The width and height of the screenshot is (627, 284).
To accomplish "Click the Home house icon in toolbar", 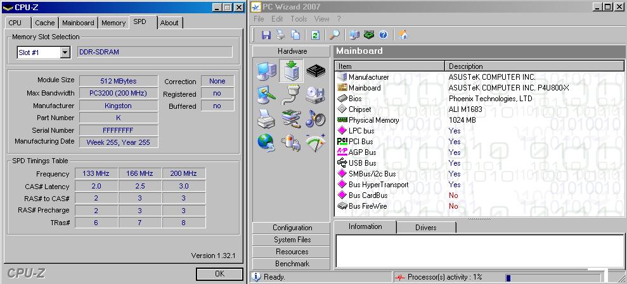I will pos(403,35).
